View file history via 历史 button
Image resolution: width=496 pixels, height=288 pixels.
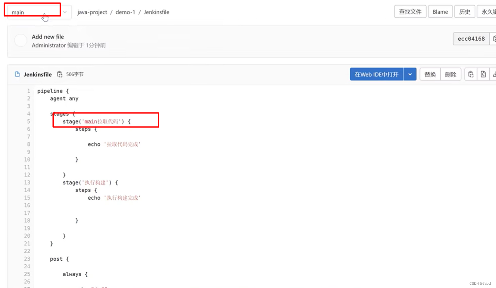464,11
